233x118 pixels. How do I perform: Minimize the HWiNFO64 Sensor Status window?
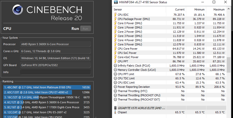click(x=203, y=2)
